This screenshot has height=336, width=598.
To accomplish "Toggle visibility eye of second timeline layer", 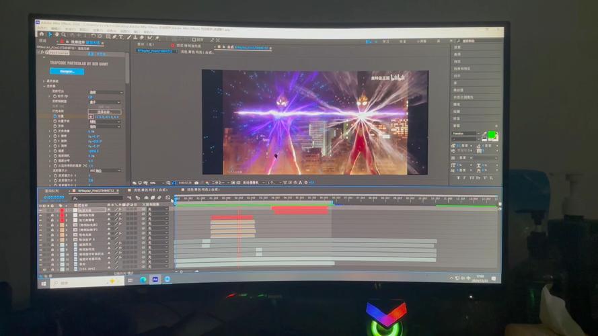I will pos(41,215).
